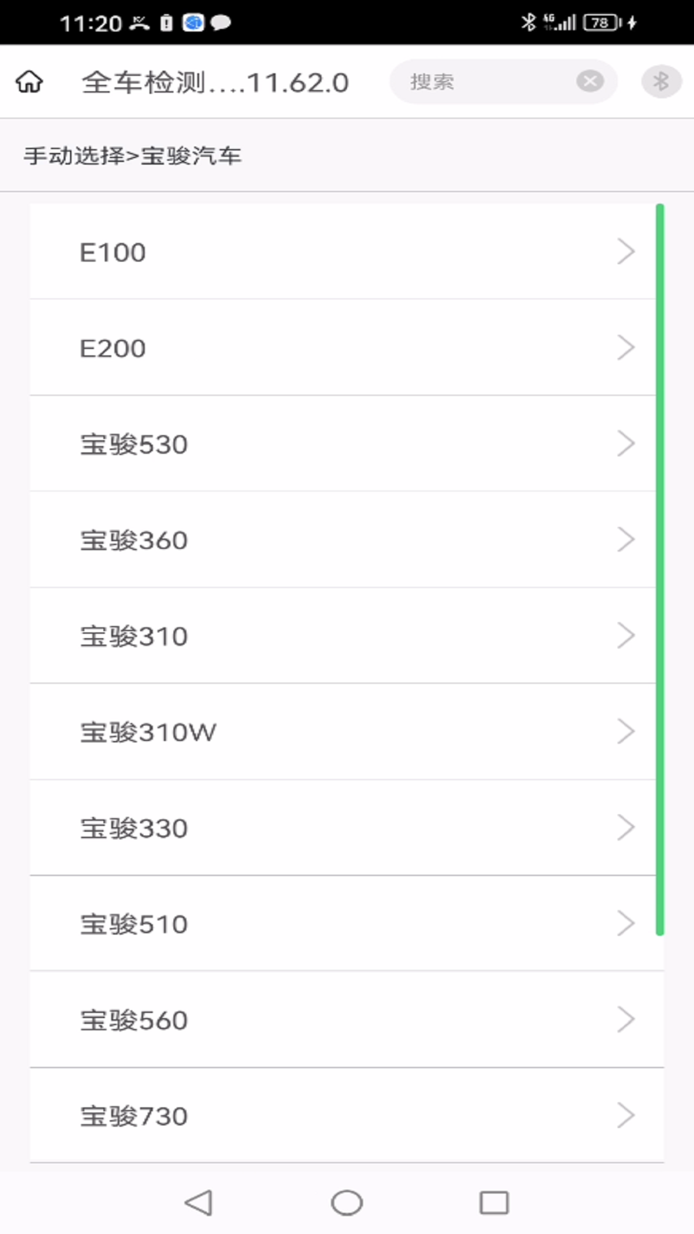Open 宝骏730 chevron arrow
Image resolution: width=694 pixels, height=1234 pixels.
click(x=626, y=1116)
